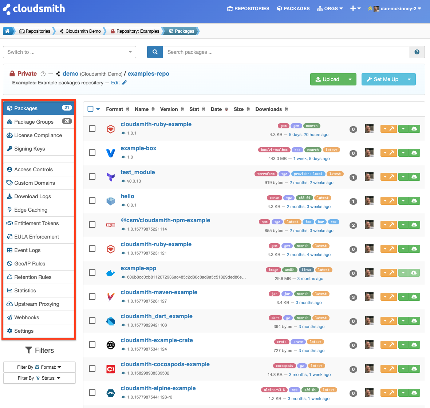Viewport: 430px width, 408px height.
Task: Open the ORGS dropdown menu
Action: pyautogui.click(x=330, y=9)
